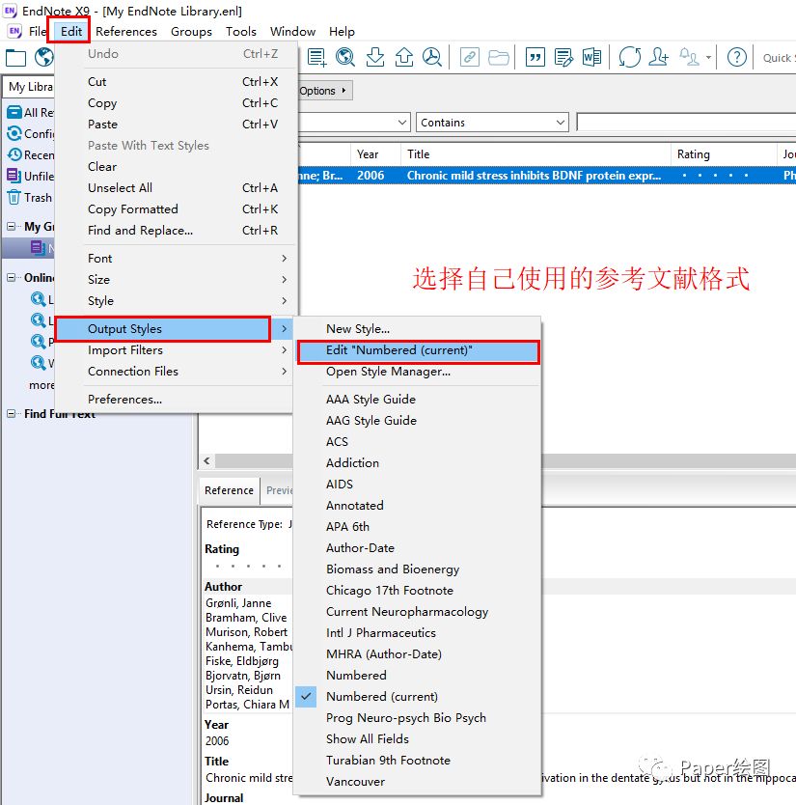The width and height of the screenshot is (796, 805).
Task: Click the Open Link toolbar icon
Action: pyautogui.click(x=469, y=57)
